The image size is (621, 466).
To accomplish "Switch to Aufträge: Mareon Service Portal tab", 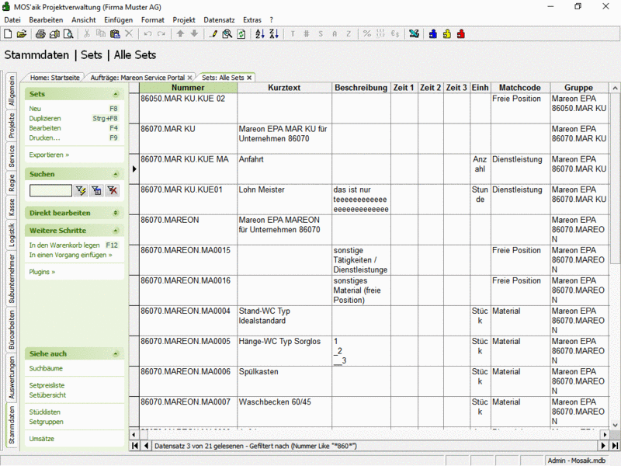I will pos(137,78).
